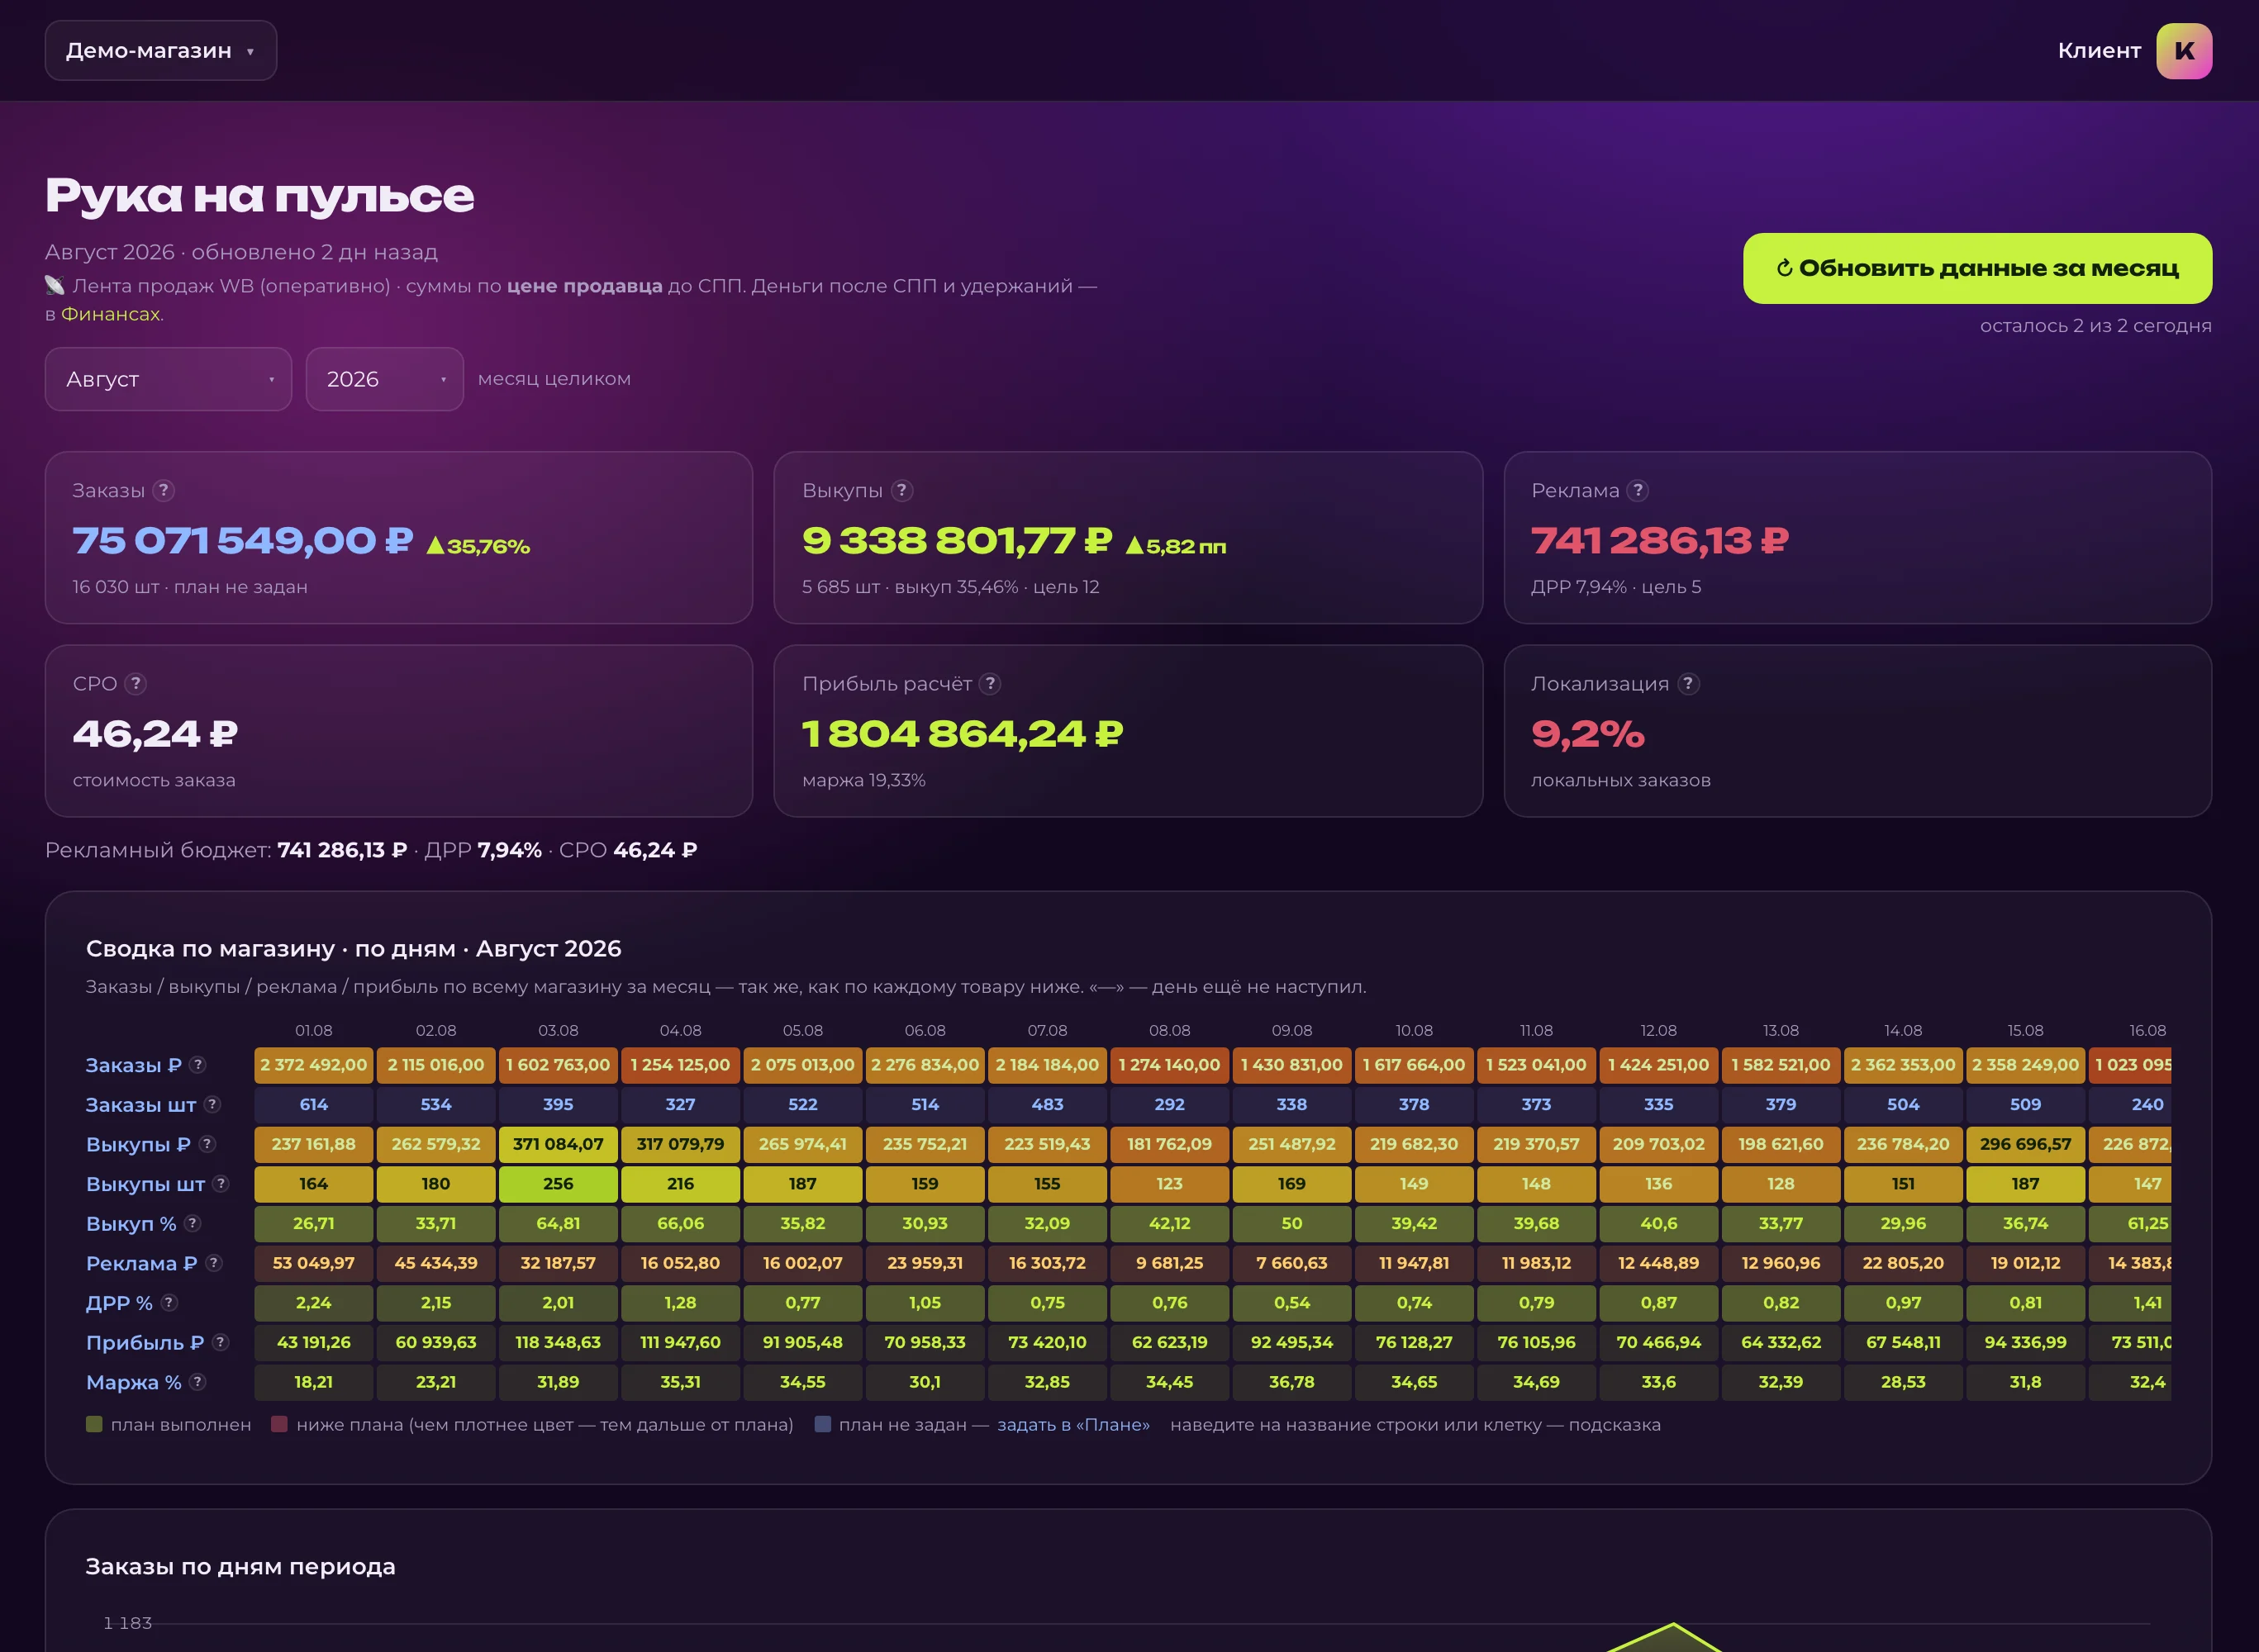Click the green план выполнен legend swatch
Viewport: 2259px width, 1652px height.
pyautogui.click(x=94, y=1424)
